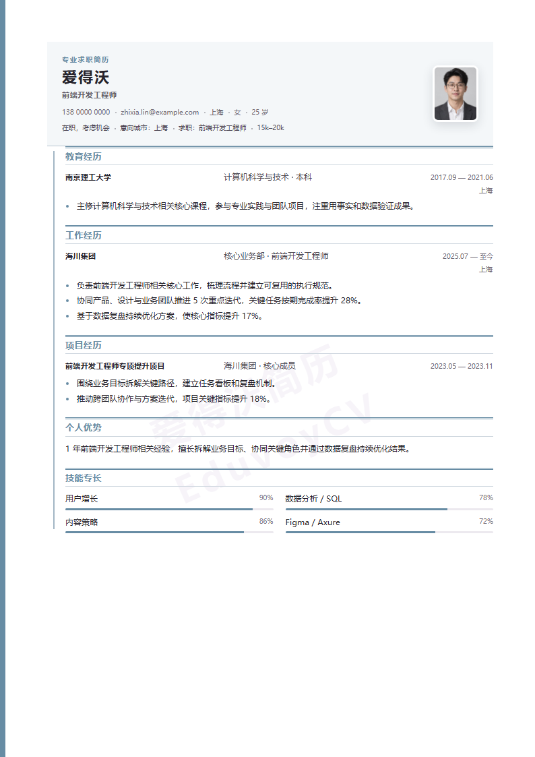Screen dimensions: 535x757
Task: Click the 工作经历 section heading
Action: point(84,235)
